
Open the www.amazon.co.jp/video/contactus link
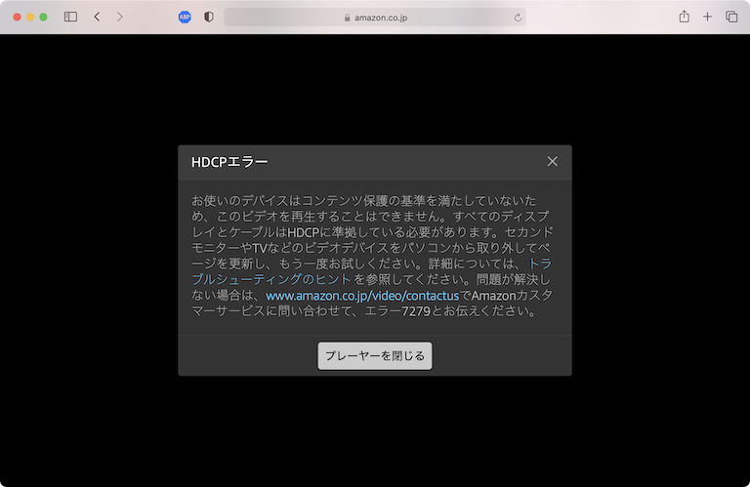(362, 296)
